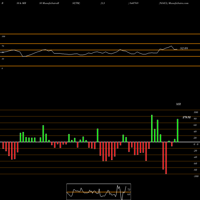The height and width of the screenshot is (200, 200).
Task: Click the 0 label on the RSI axis
Action: click(x=2, y=68)
